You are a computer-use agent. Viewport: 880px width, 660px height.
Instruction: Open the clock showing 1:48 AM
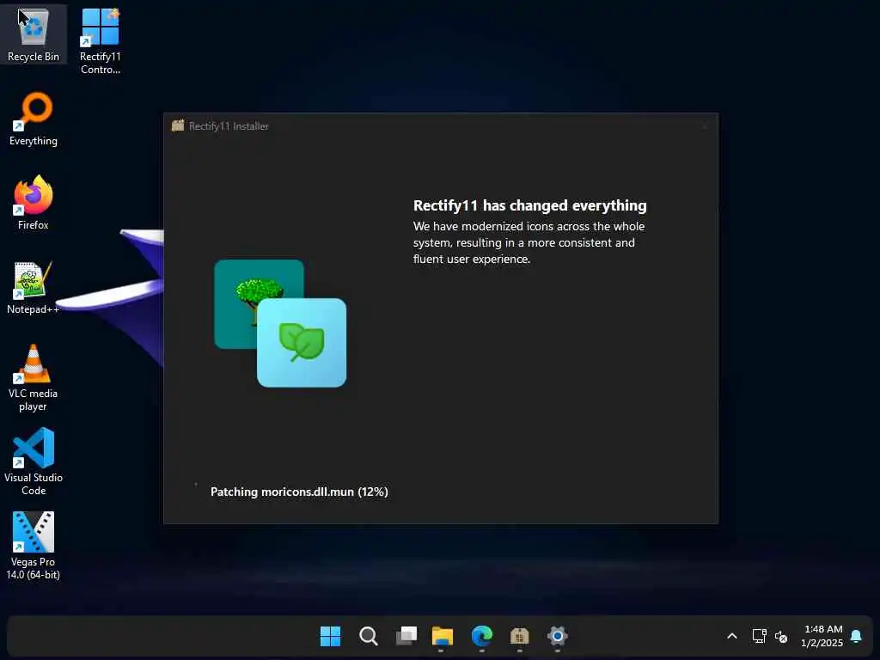pos(822,636)
